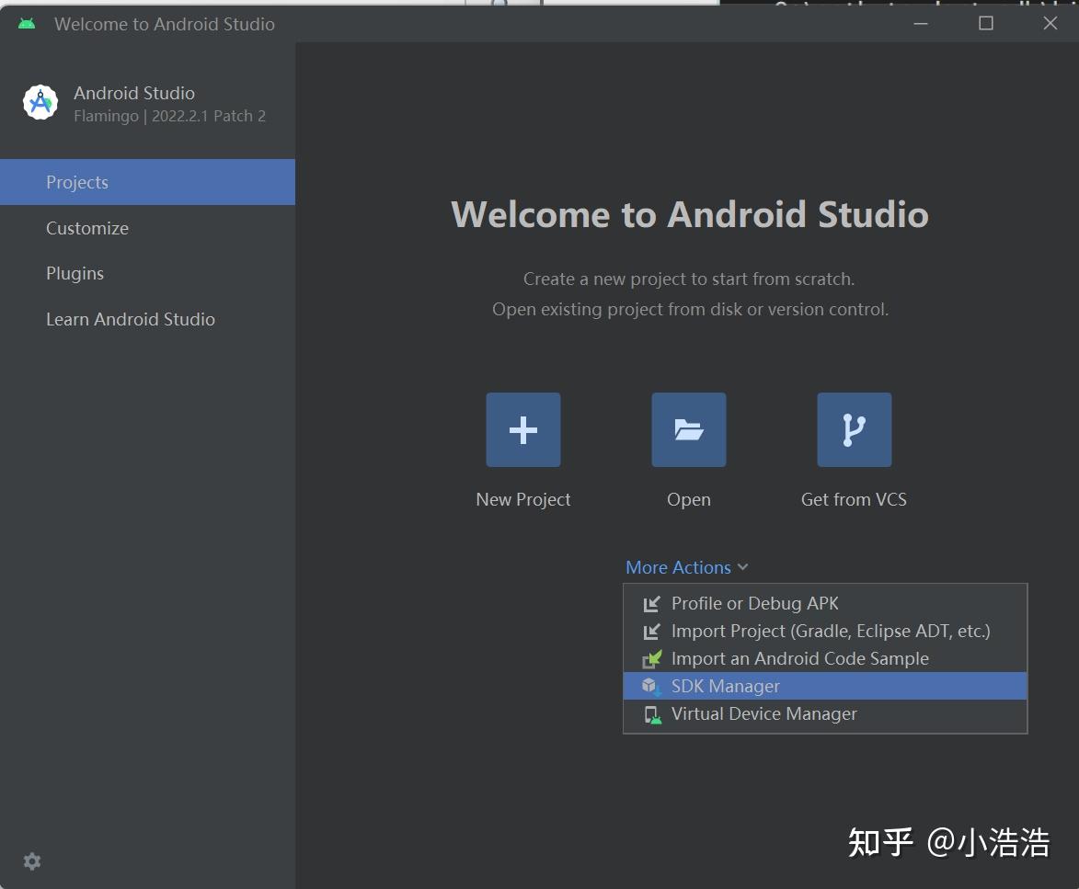The width and height of the screenshot is (1079, 889).
Task: Click the Get from VCS icon
Action: click(853, 428)
